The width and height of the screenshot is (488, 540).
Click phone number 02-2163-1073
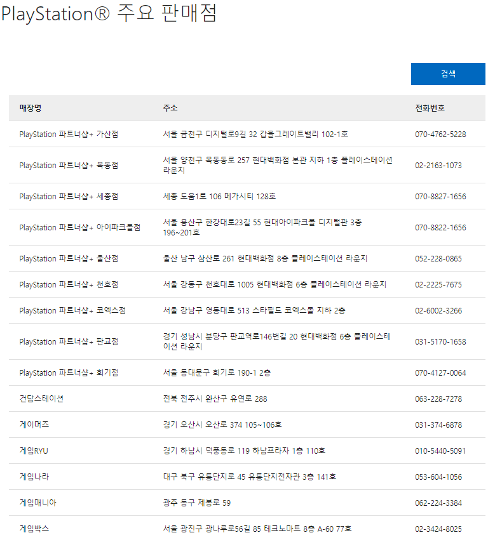point(438,166)
